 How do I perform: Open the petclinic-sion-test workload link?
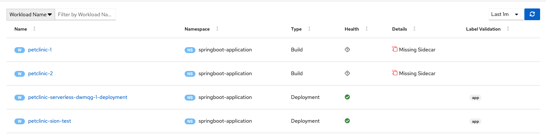pos(49,121)
